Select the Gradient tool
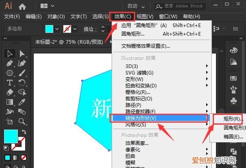This screenshot has width=246, height=168. coord(10,102)
